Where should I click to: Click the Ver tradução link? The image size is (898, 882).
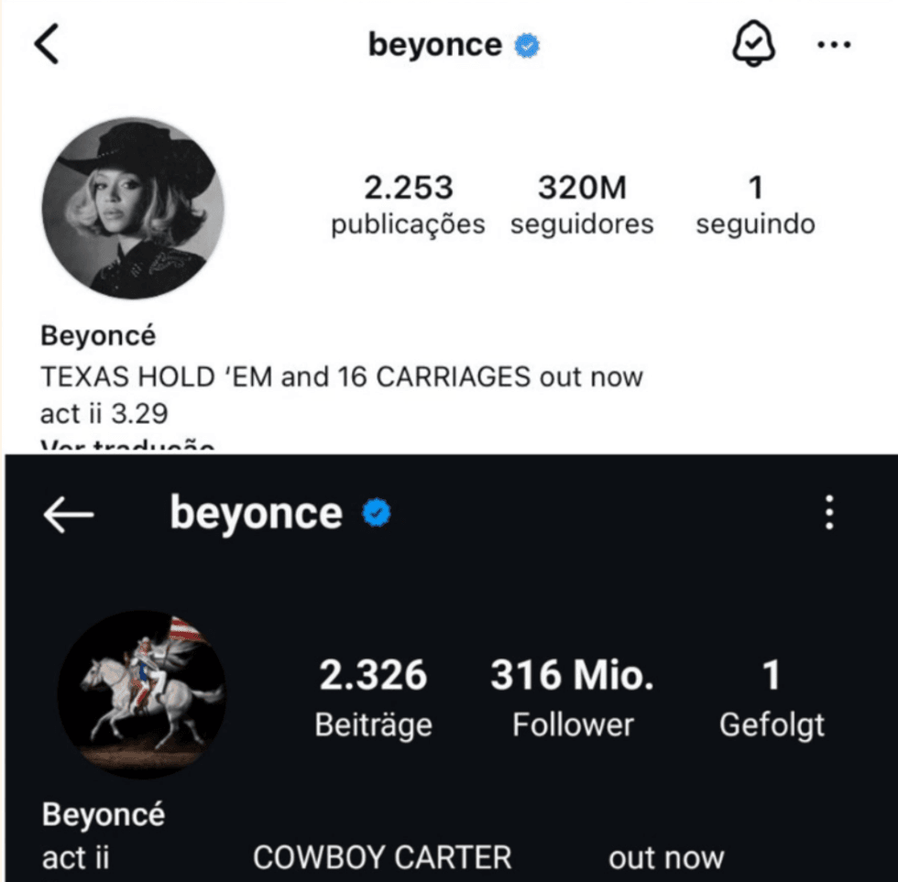click(128, 446)
